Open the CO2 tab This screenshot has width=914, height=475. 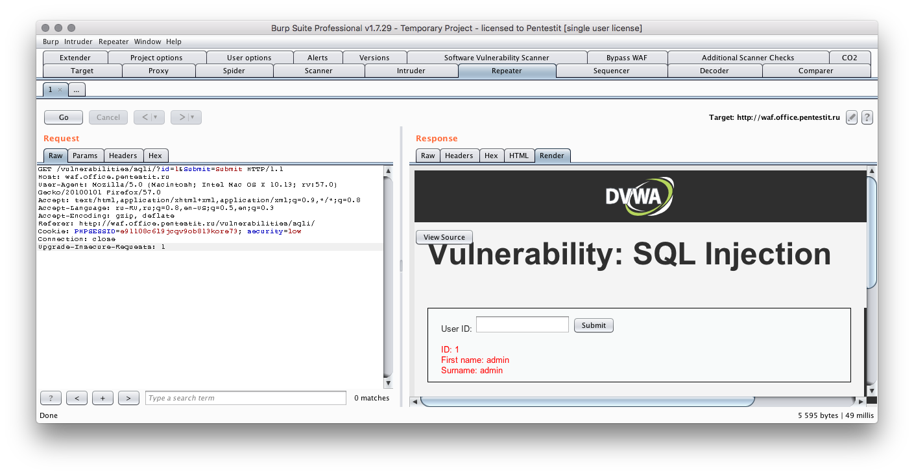[x=850, y=58]
